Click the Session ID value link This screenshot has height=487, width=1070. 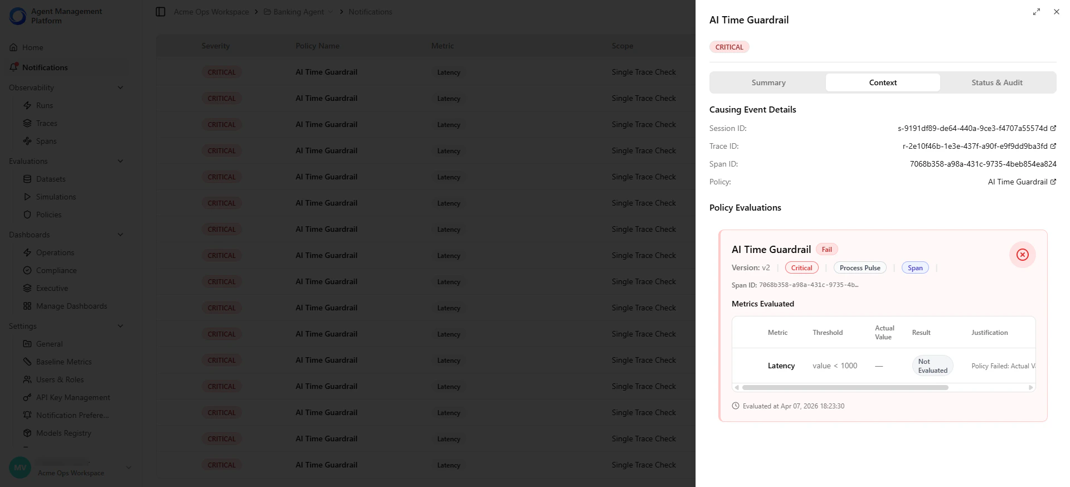click(972, 128)
